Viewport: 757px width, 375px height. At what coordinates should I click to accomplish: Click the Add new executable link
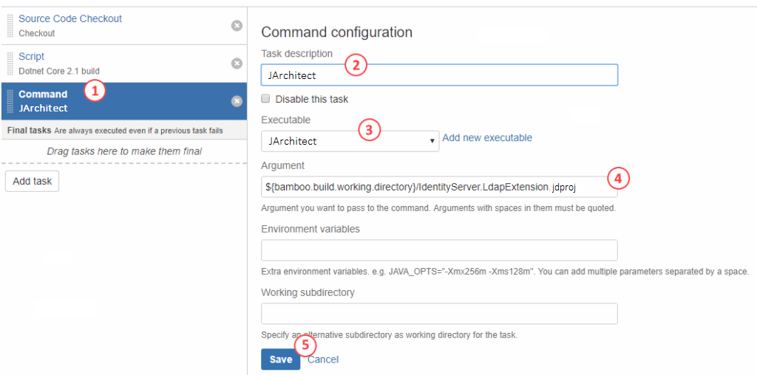(486, 138)
